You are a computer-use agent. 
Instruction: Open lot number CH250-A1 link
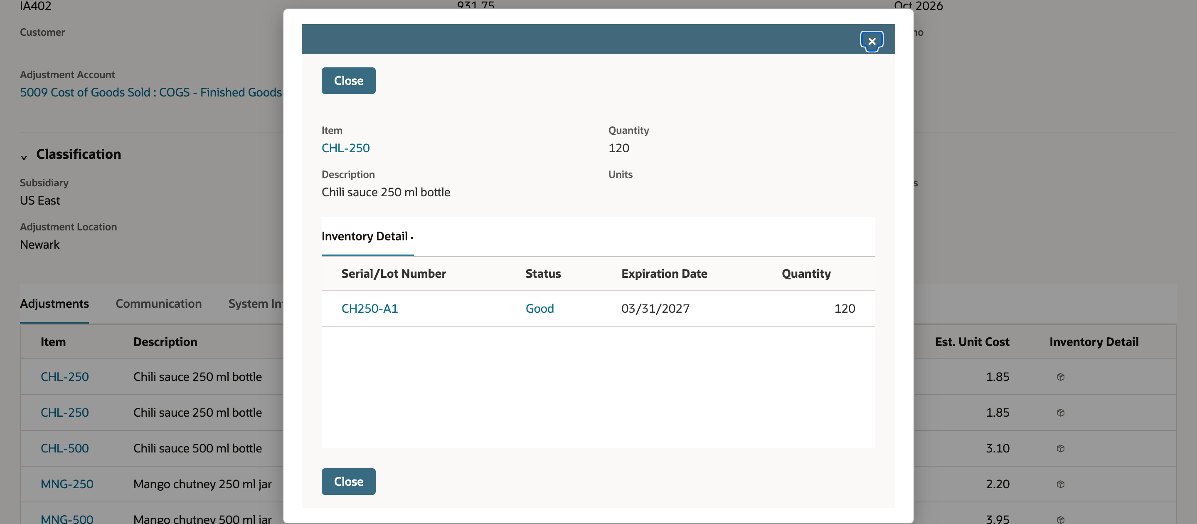369,308
